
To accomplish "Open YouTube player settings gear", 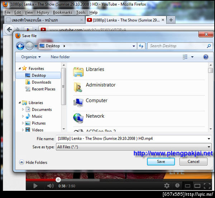I will click(x=167, y=186).
